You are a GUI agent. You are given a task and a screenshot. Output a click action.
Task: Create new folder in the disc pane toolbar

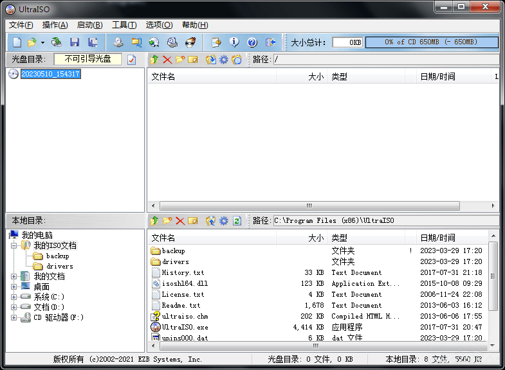pos(180,60)
